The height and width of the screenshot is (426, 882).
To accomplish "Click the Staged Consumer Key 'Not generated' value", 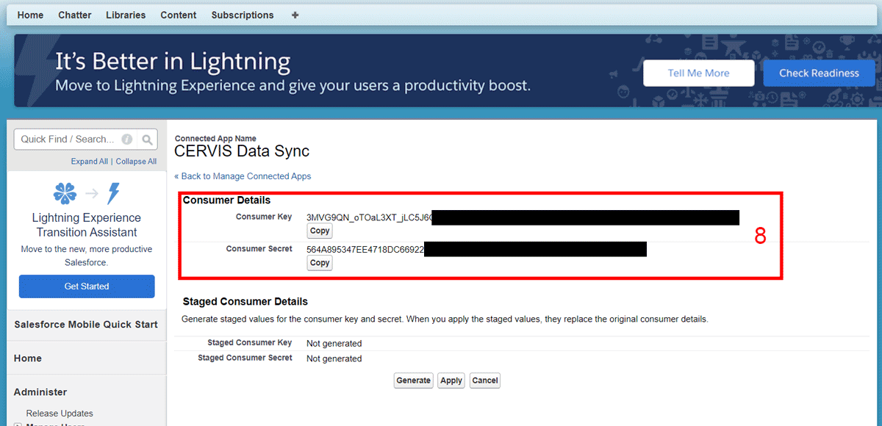I will point(334,344).
